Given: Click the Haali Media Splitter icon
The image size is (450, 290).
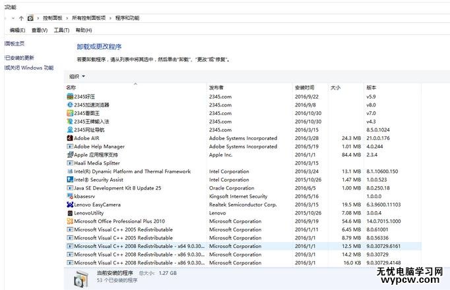Looking at the screenshot, I should point(70,163).
